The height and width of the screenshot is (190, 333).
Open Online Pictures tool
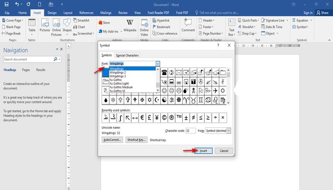click(x=56, y=27)
